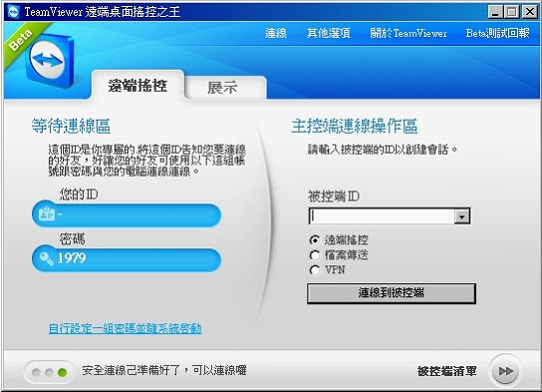Expand the 被控端ID dropdown arrow
This screenshot has width=542, height=392.
tap(462, 216)
